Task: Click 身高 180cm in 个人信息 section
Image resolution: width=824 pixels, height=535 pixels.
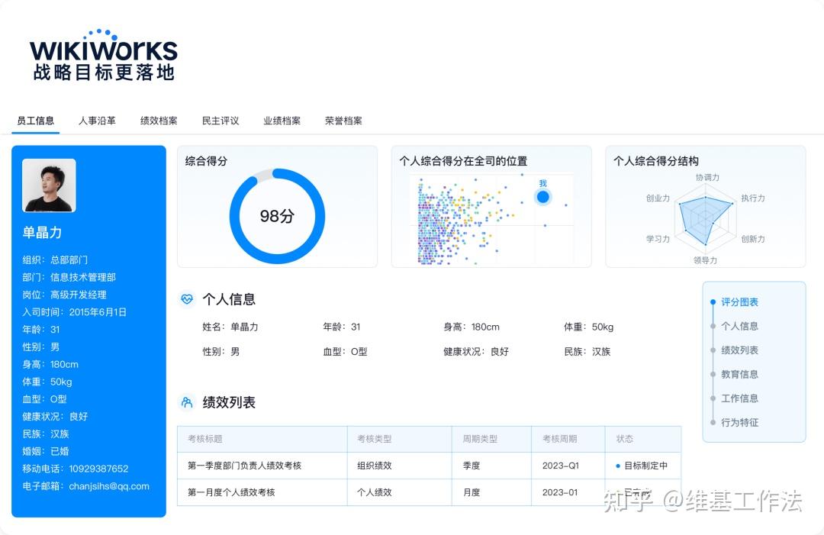Action: pyautogui.click(x=472, y=327)
